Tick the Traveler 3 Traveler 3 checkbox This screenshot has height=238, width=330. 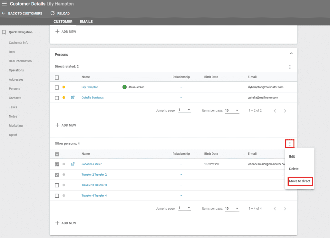[x=57, y=185]
